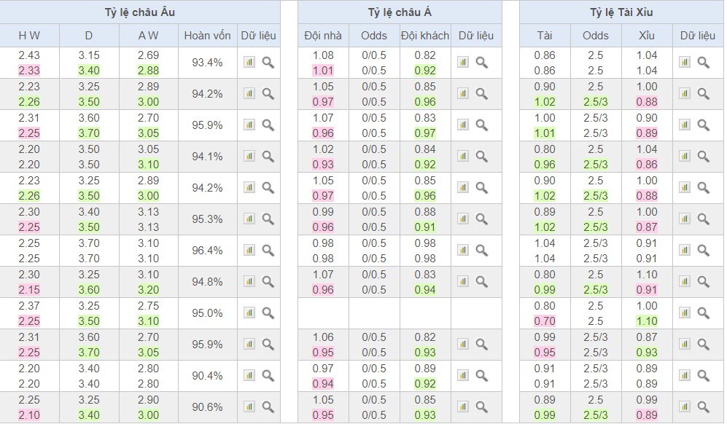Click the Tỷ lệ châu Âu table header

click(139, 12)
